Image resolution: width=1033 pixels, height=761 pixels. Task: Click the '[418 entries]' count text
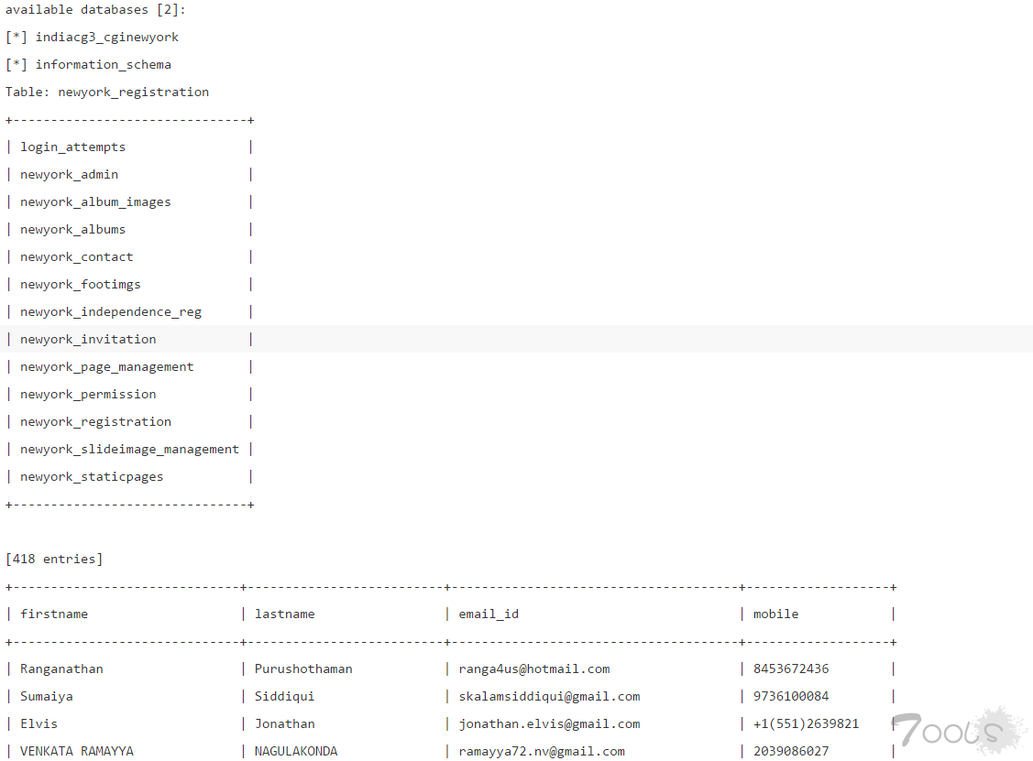coord(54,560)
